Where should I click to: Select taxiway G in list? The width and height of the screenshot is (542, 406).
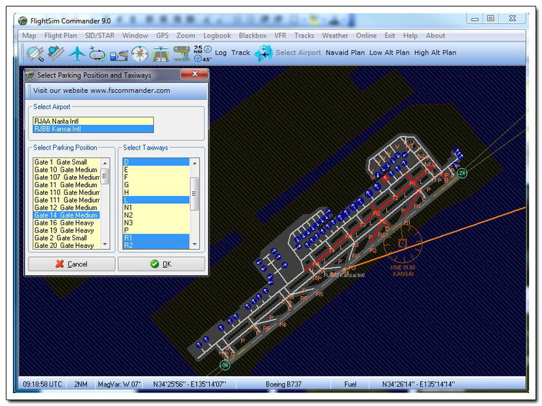pos(156,185)
